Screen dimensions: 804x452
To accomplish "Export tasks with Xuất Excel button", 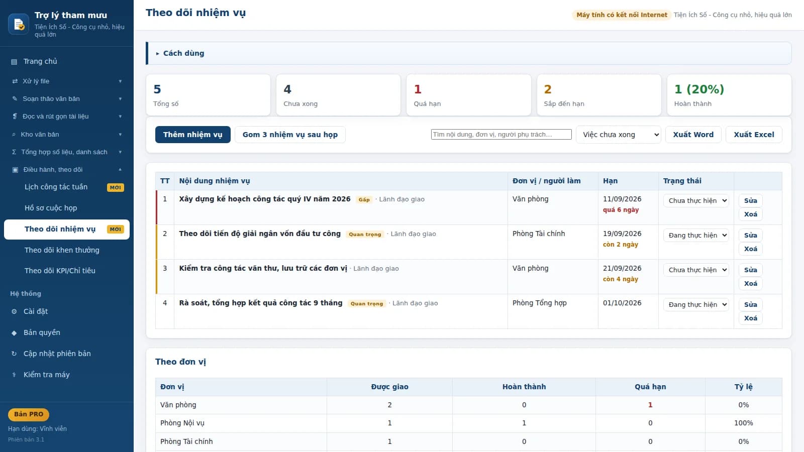I will click(x=754, y=135).
